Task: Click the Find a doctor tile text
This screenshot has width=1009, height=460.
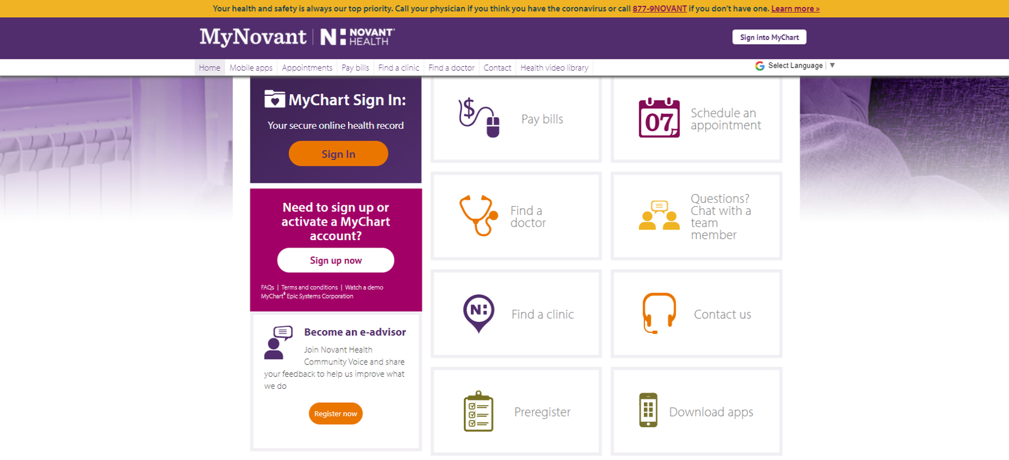Action: coord(528,217)
